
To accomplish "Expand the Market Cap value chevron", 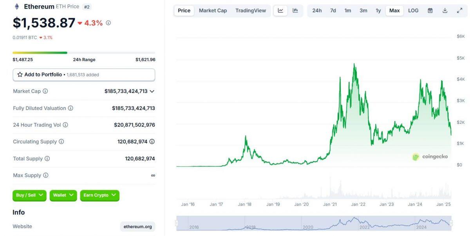I will coord(152,91).
